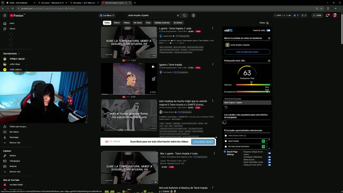
Task: Click the Volumen score slider bar
Action: (x=253, y=85)
